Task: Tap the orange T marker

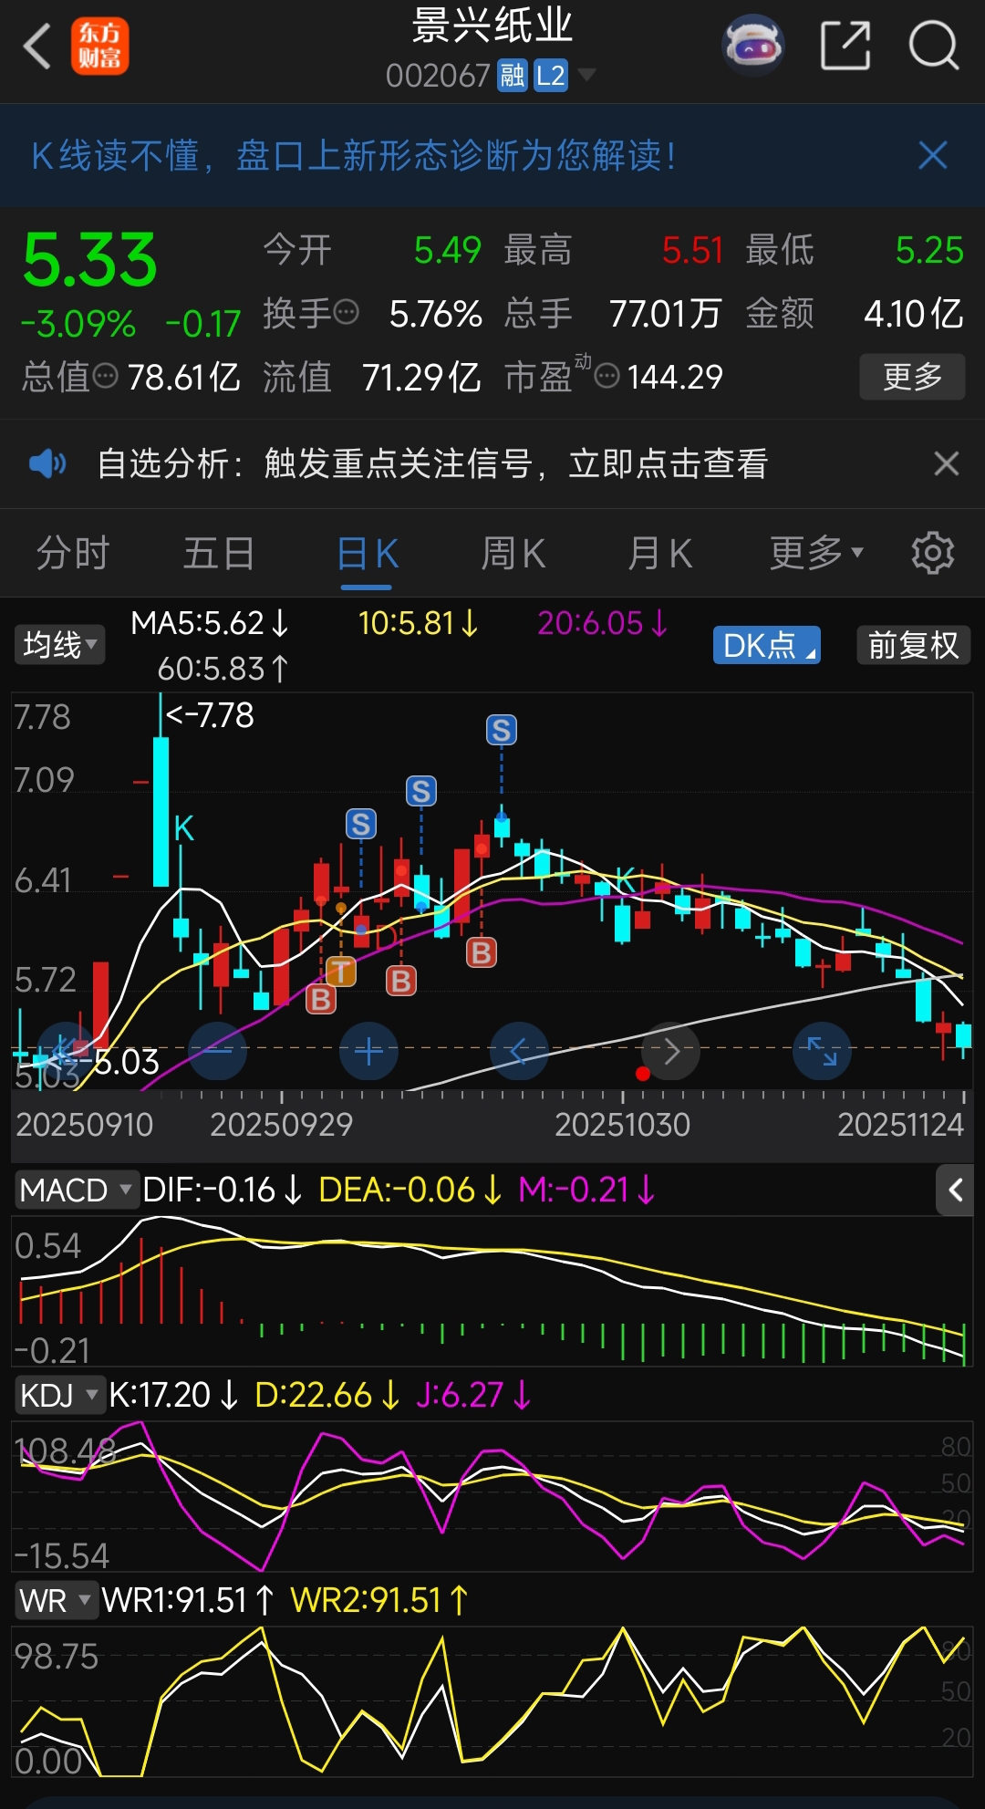Action: pyautogui.click(x=340, y=972)
